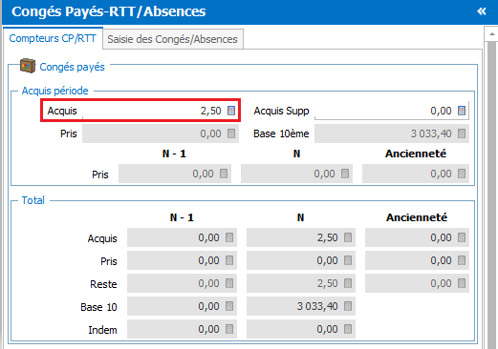Click calculator icon in Total Acquis N field
The height and width of the screenshot is (349, 498).
coord(348,237)
